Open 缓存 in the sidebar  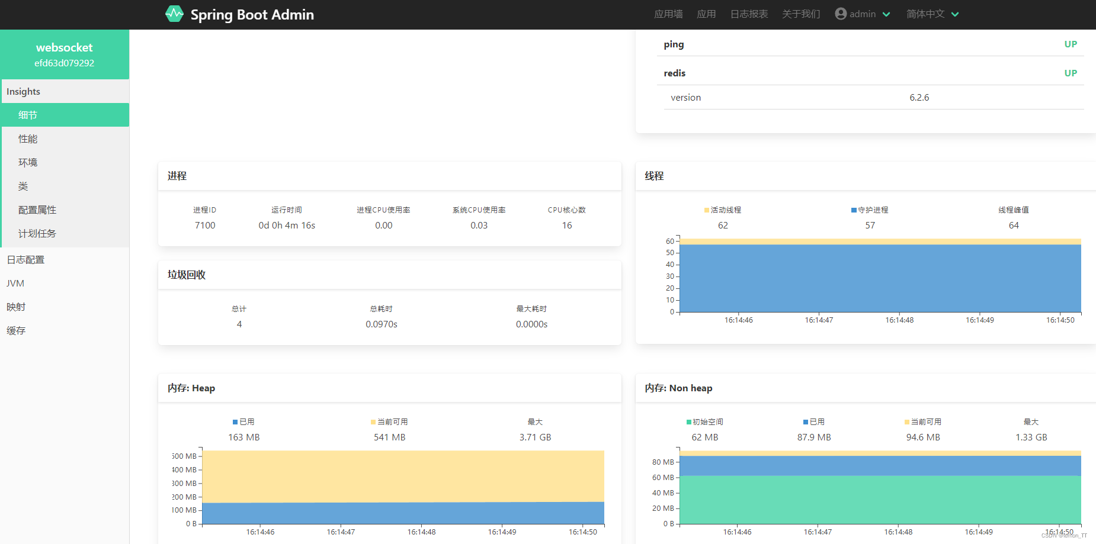click(65, 330)
